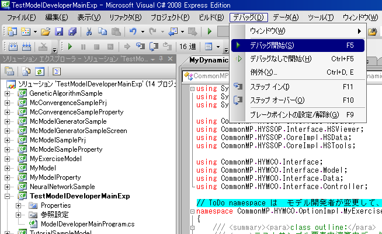Open the リファクタ(R) menu
The width and height of the screenshot is (382, 234).
(125, 18)
